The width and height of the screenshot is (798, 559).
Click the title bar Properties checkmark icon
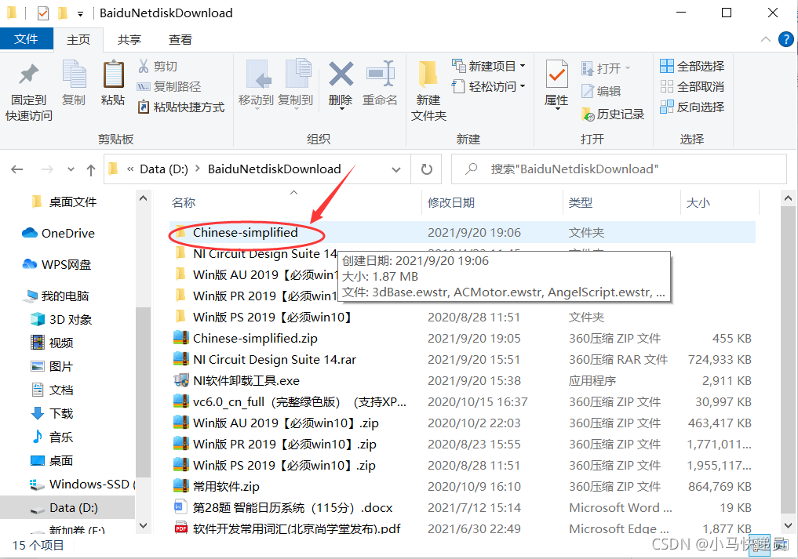[x=43, y=13]
